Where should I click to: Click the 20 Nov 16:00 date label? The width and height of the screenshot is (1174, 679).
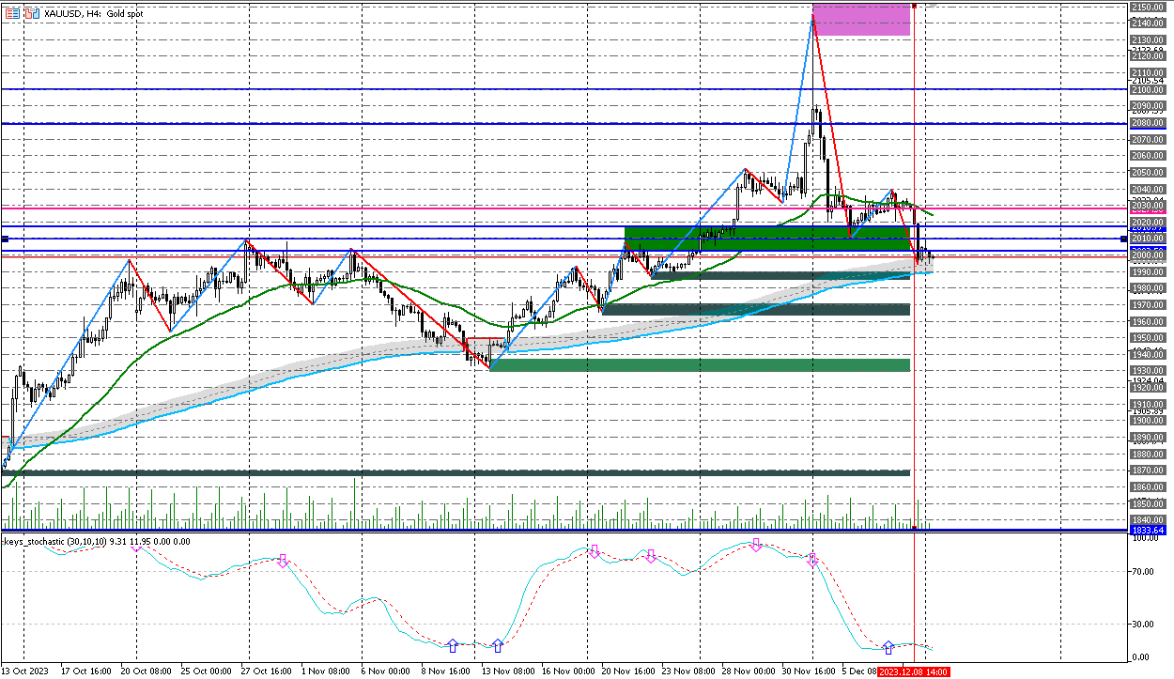pyautogui.click(x=628, y=672)
